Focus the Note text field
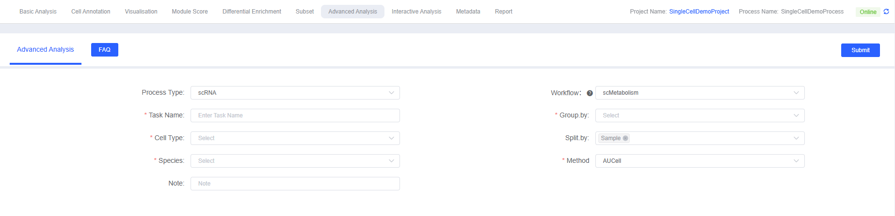Image resolution: width=895 pixels, height=216 pixels. (x=295, y=184)
